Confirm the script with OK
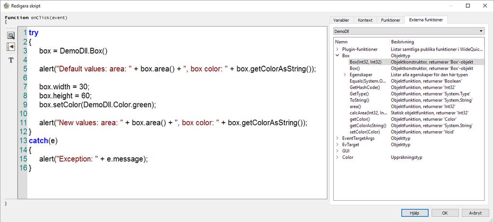The height and width of the screenshot is (222, 494). click(x=445, y=213)
